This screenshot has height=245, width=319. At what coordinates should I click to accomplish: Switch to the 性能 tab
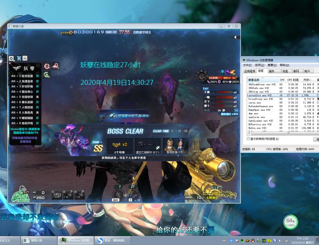[285, 71]
